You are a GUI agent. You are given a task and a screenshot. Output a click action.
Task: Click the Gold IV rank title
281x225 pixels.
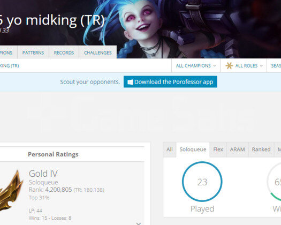tap(43, 174)
